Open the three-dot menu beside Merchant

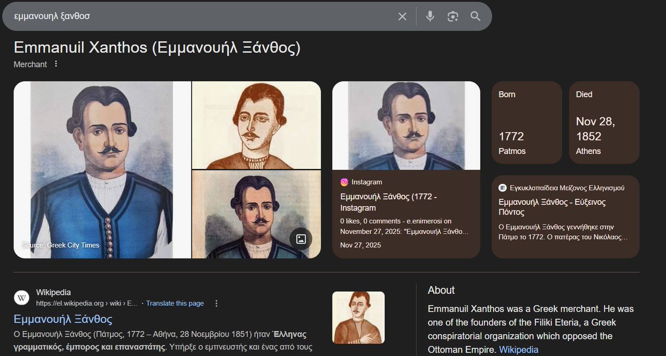point(56,64)
